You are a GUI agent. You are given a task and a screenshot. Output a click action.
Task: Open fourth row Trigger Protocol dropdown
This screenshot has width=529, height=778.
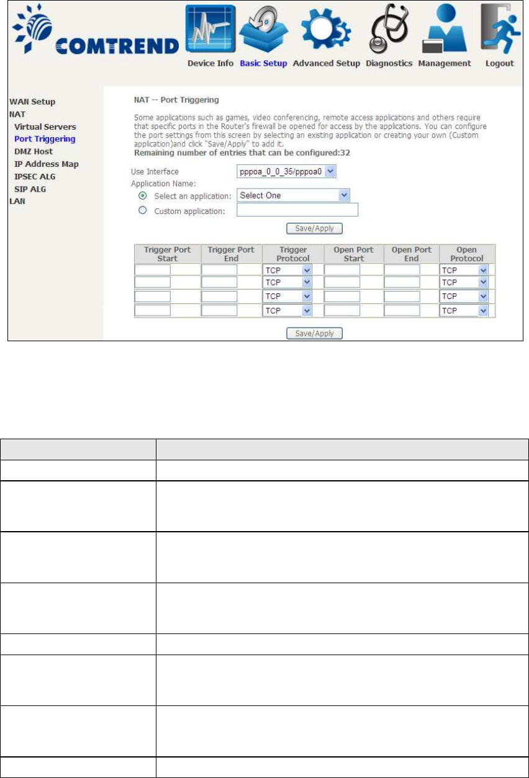[x=287, y=310]
